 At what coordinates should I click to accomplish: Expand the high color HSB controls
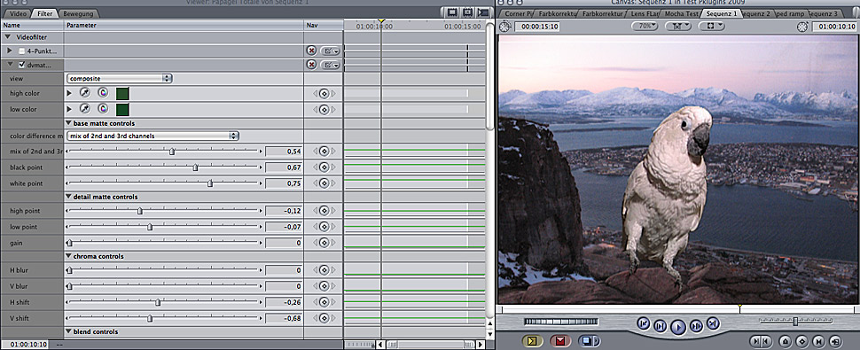[69, 94]
